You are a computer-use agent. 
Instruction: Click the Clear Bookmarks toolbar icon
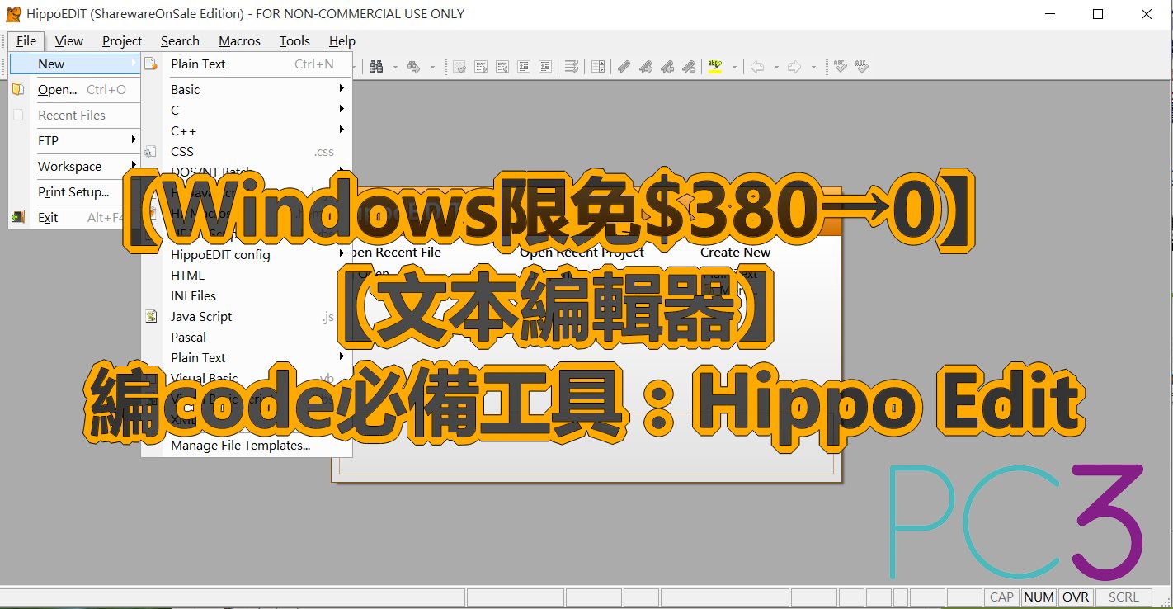coord(689,67)
